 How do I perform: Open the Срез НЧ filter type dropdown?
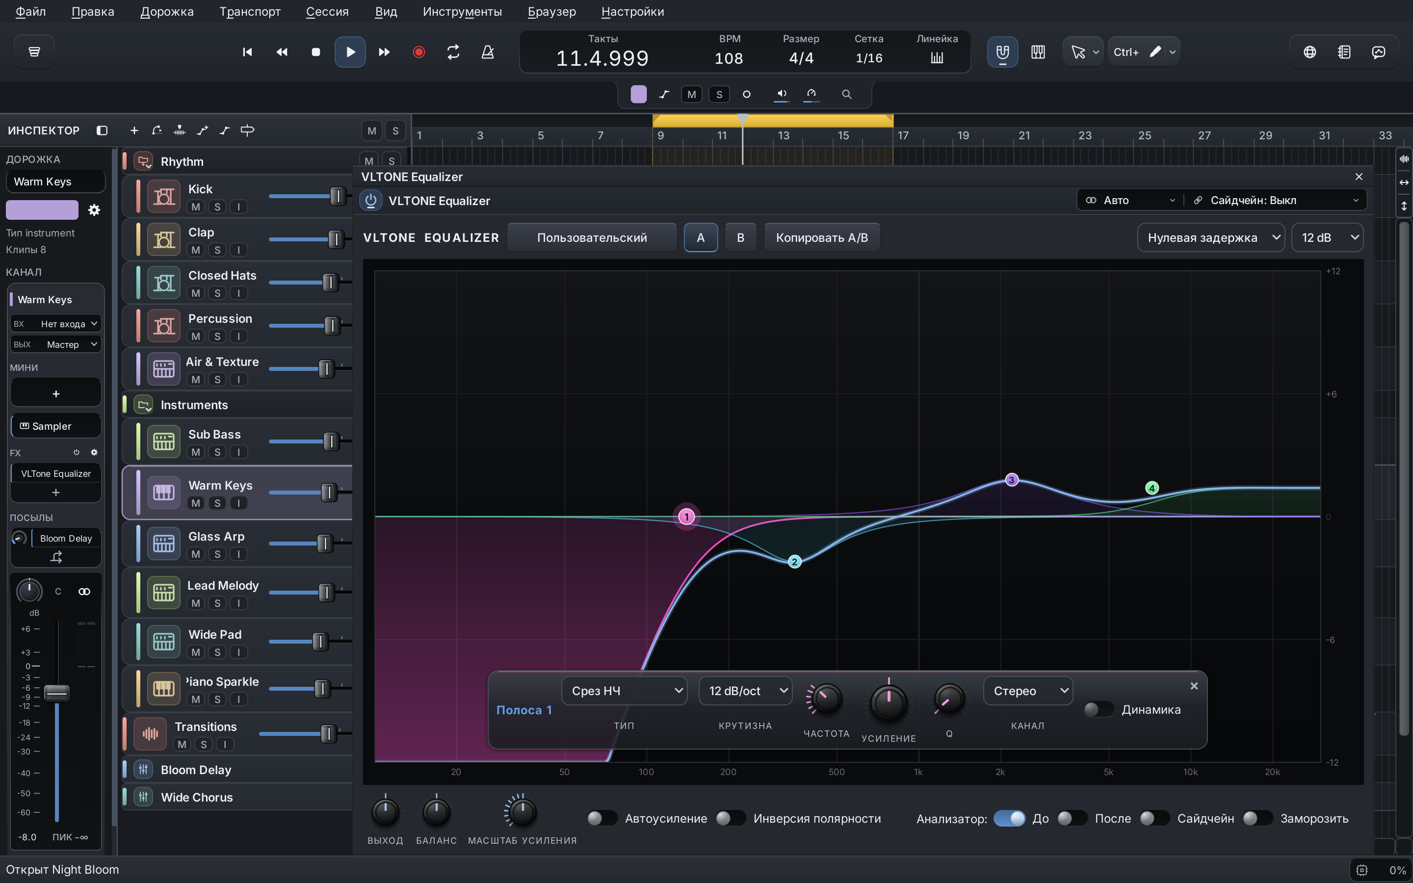[x=624, y=691]
